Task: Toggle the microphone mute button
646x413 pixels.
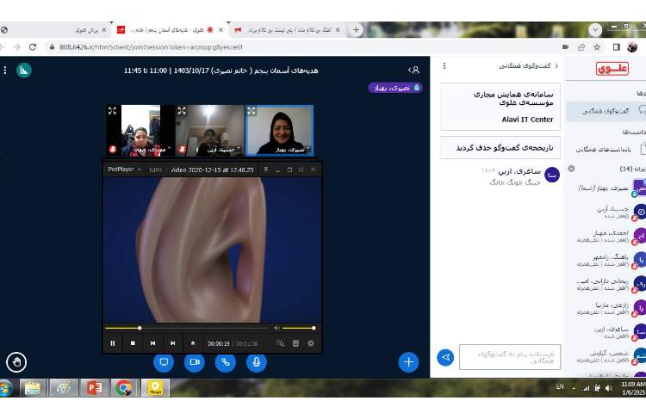Action: click(x=257, y=362)
